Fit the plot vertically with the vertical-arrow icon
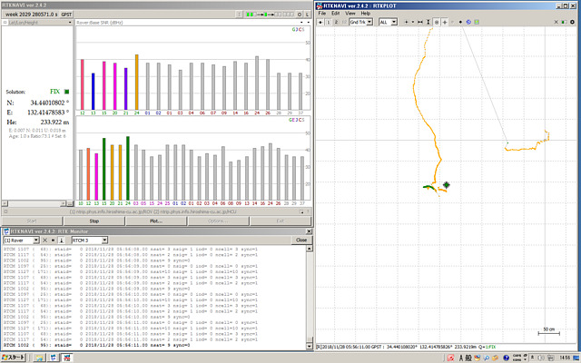 coord(428,22)
